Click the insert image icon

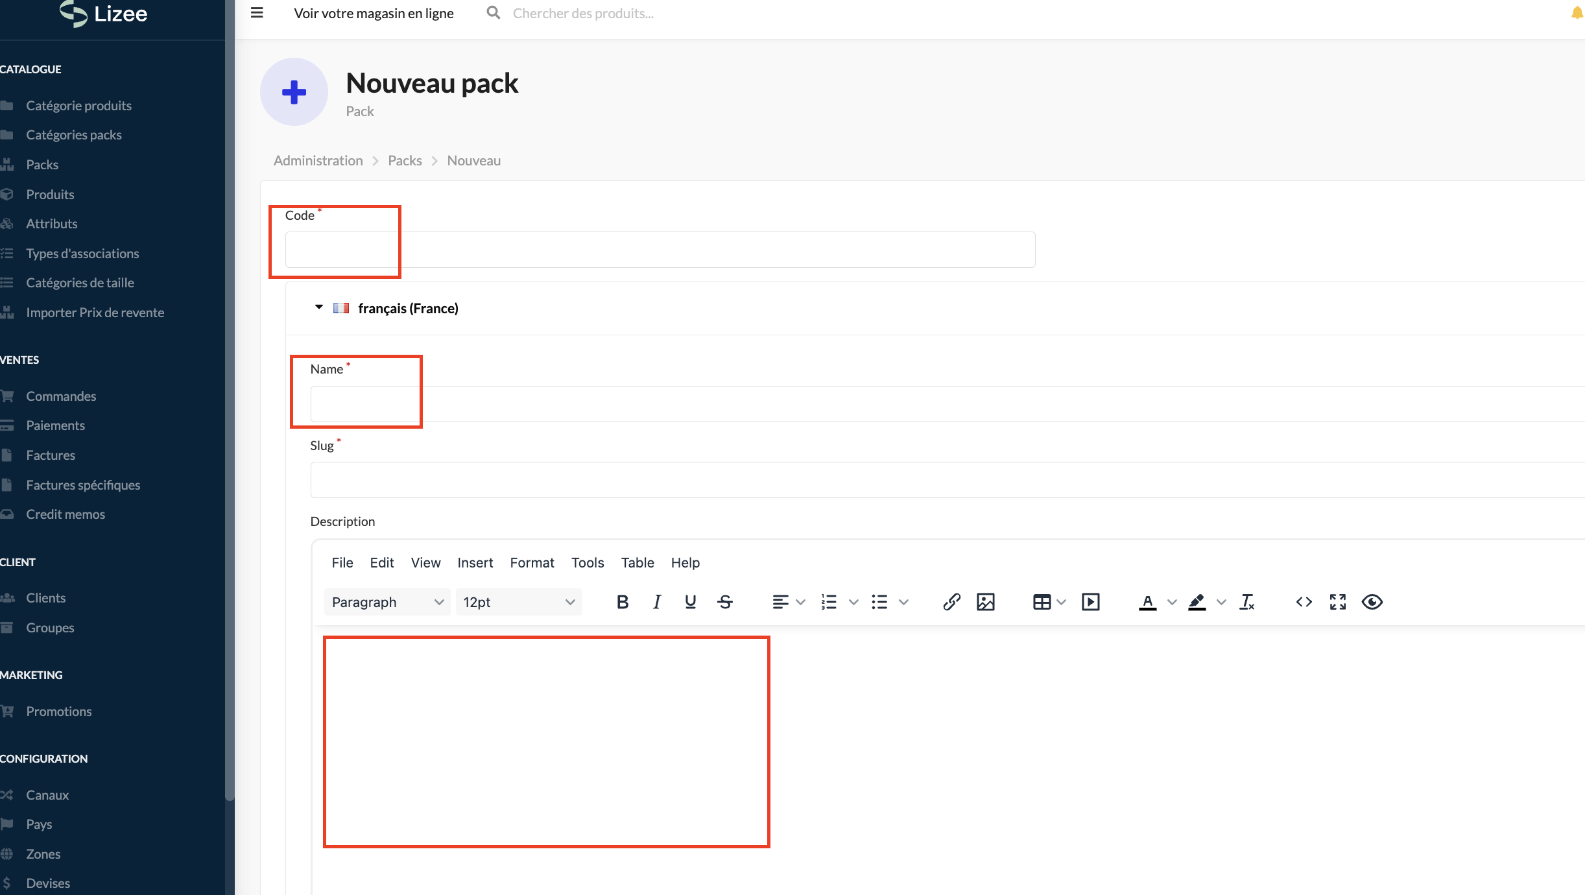[x=985, y=602]
